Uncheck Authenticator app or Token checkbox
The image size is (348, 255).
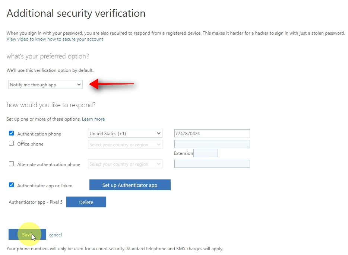[x=11, y=185]
